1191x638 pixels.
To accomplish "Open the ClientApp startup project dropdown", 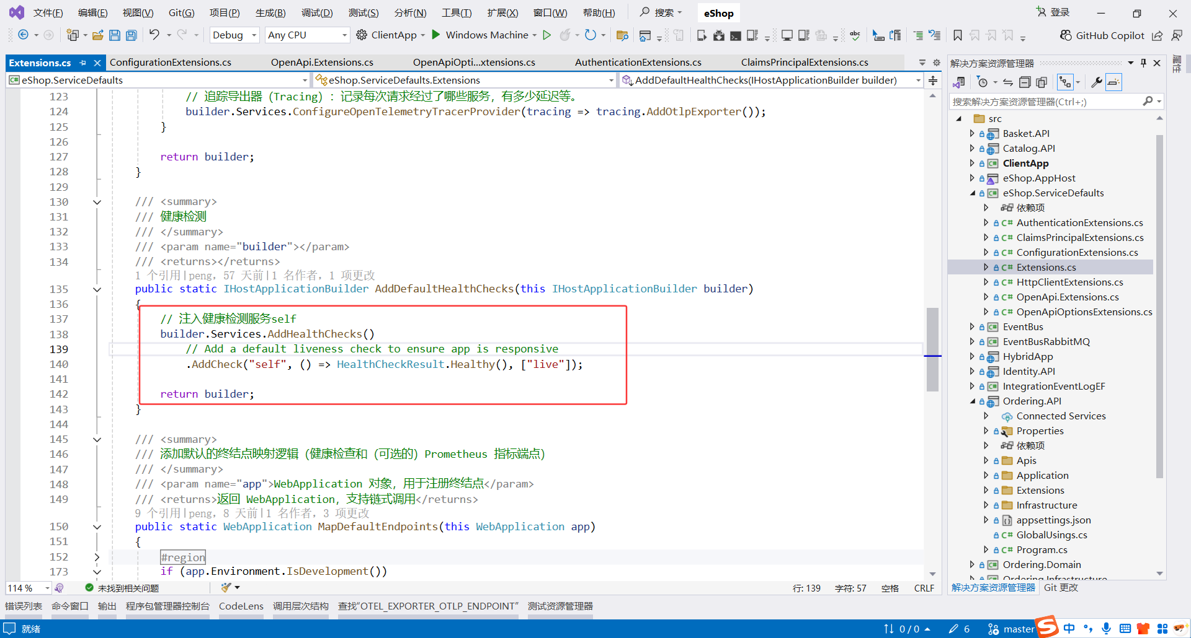I will pos(423,35).
